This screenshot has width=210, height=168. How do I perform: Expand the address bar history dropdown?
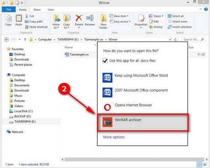click(170, 40)
